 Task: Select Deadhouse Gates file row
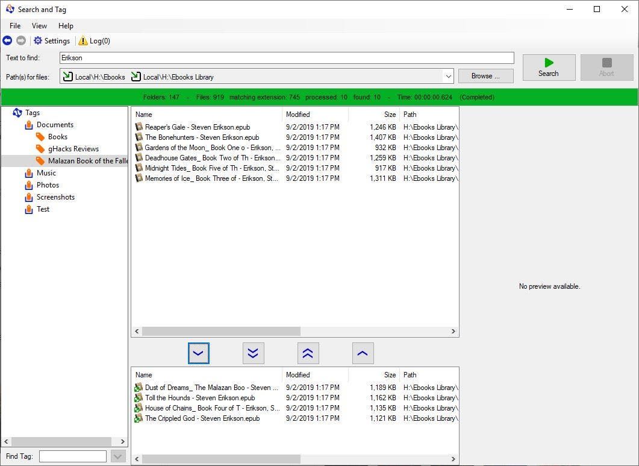click(296, 158)
